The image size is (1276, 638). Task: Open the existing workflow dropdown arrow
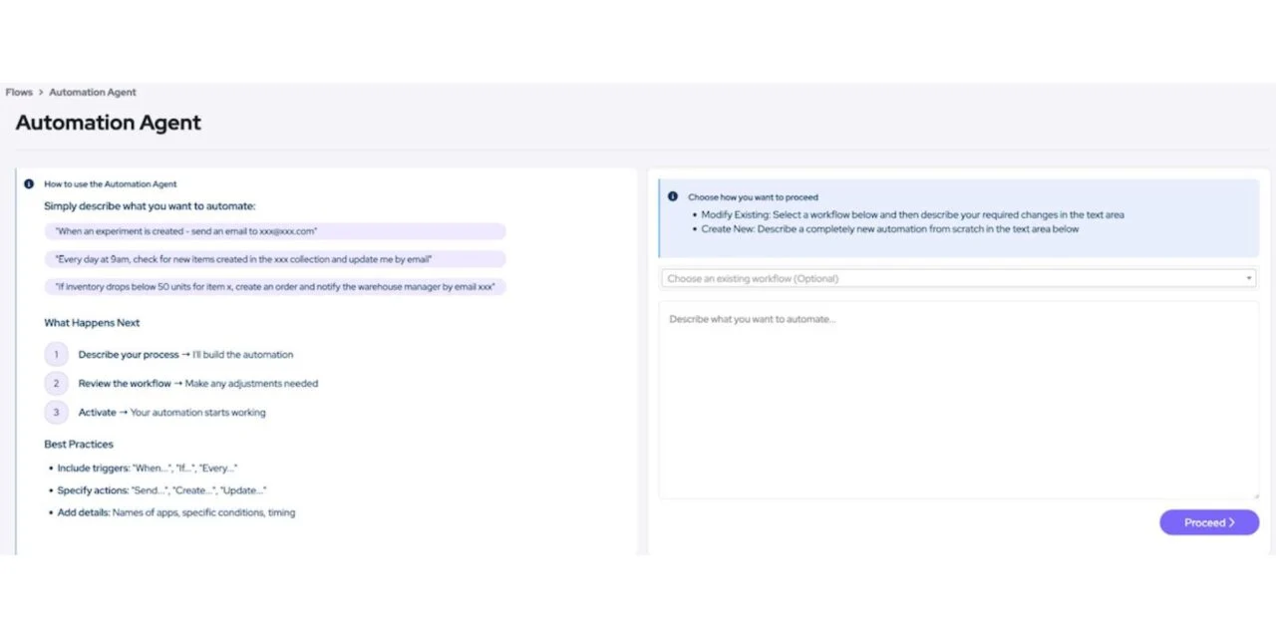(x=1249, y=279)
